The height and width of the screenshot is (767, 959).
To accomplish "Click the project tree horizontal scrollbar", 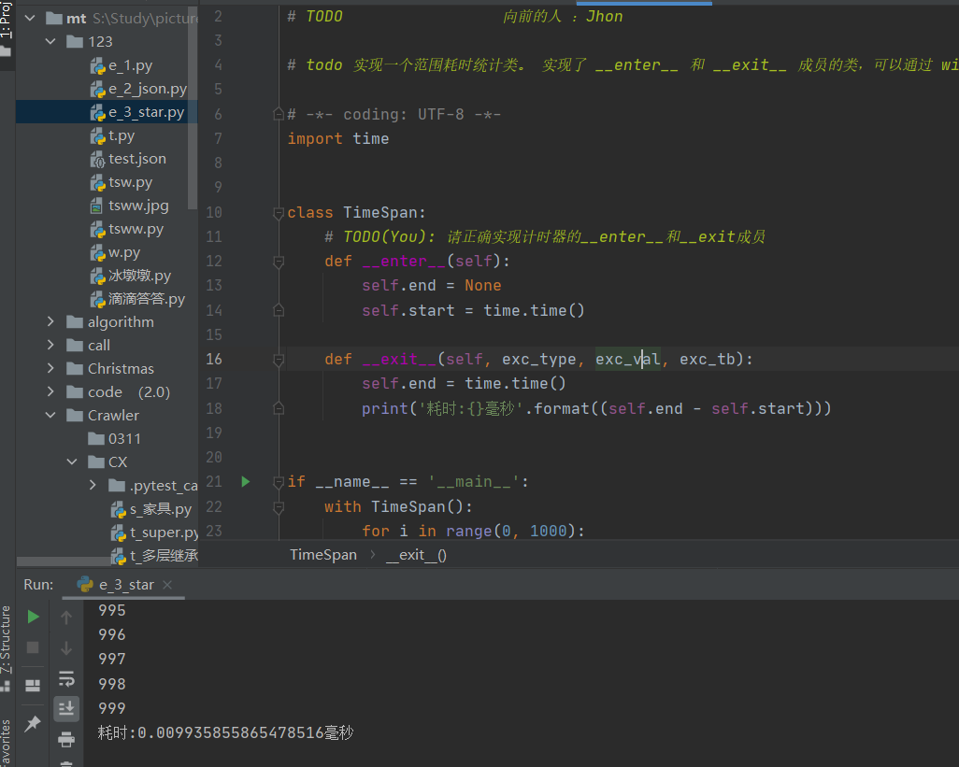I will [x=64, y=561].
